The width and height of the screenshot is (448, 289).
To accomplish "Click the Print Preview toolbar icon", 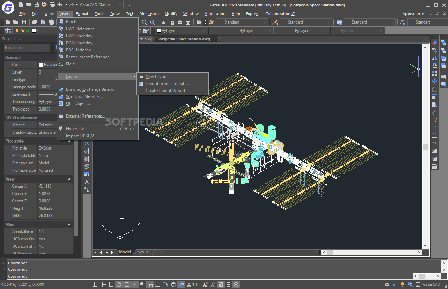I will pos(43,22).
